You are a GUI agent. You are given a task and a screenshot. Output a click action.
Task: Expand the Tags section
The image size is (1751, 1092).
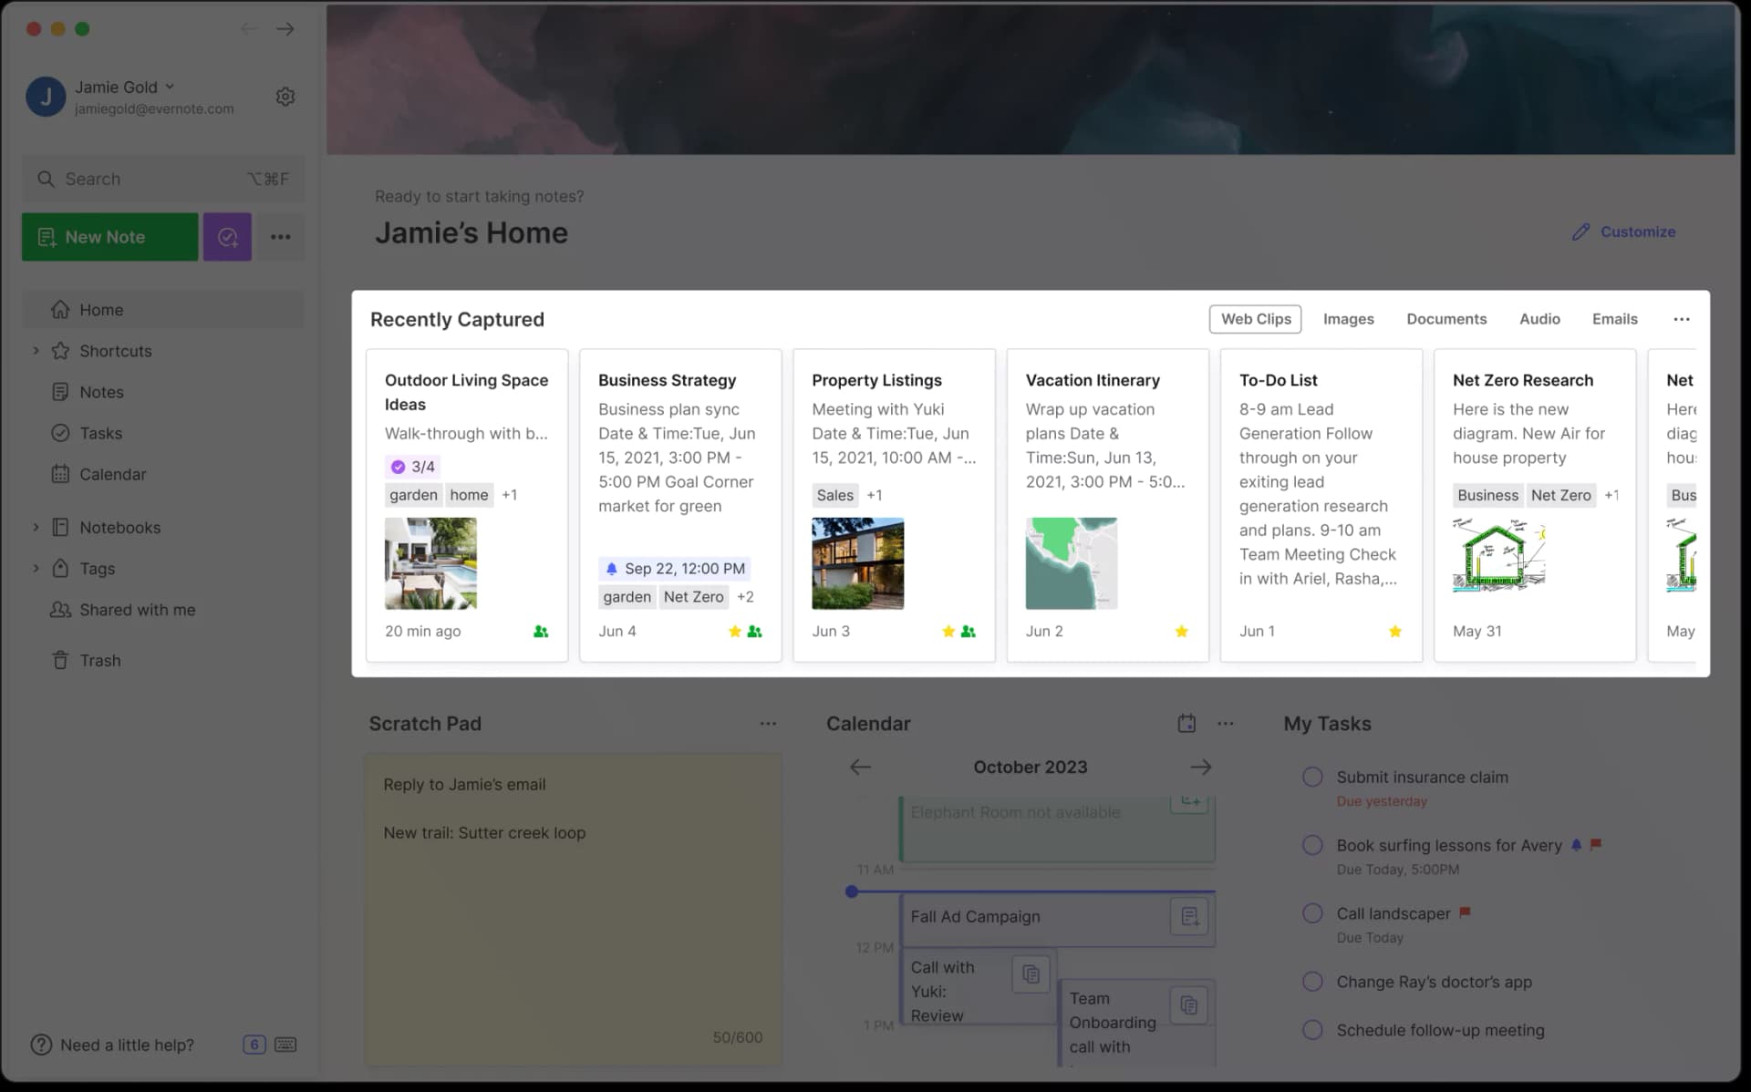pos(36,568)
